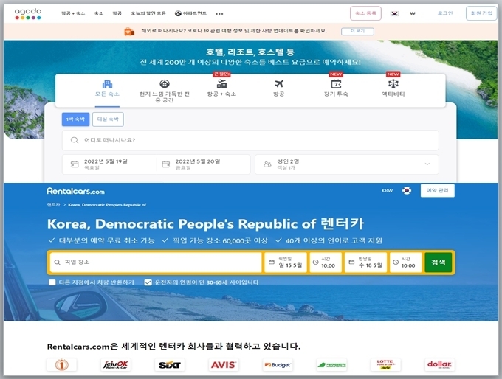The height and width of the screenshot is (379, 502).
Task: Open 오늘의 할인 모음 menu item
Action: click(148, 13)
